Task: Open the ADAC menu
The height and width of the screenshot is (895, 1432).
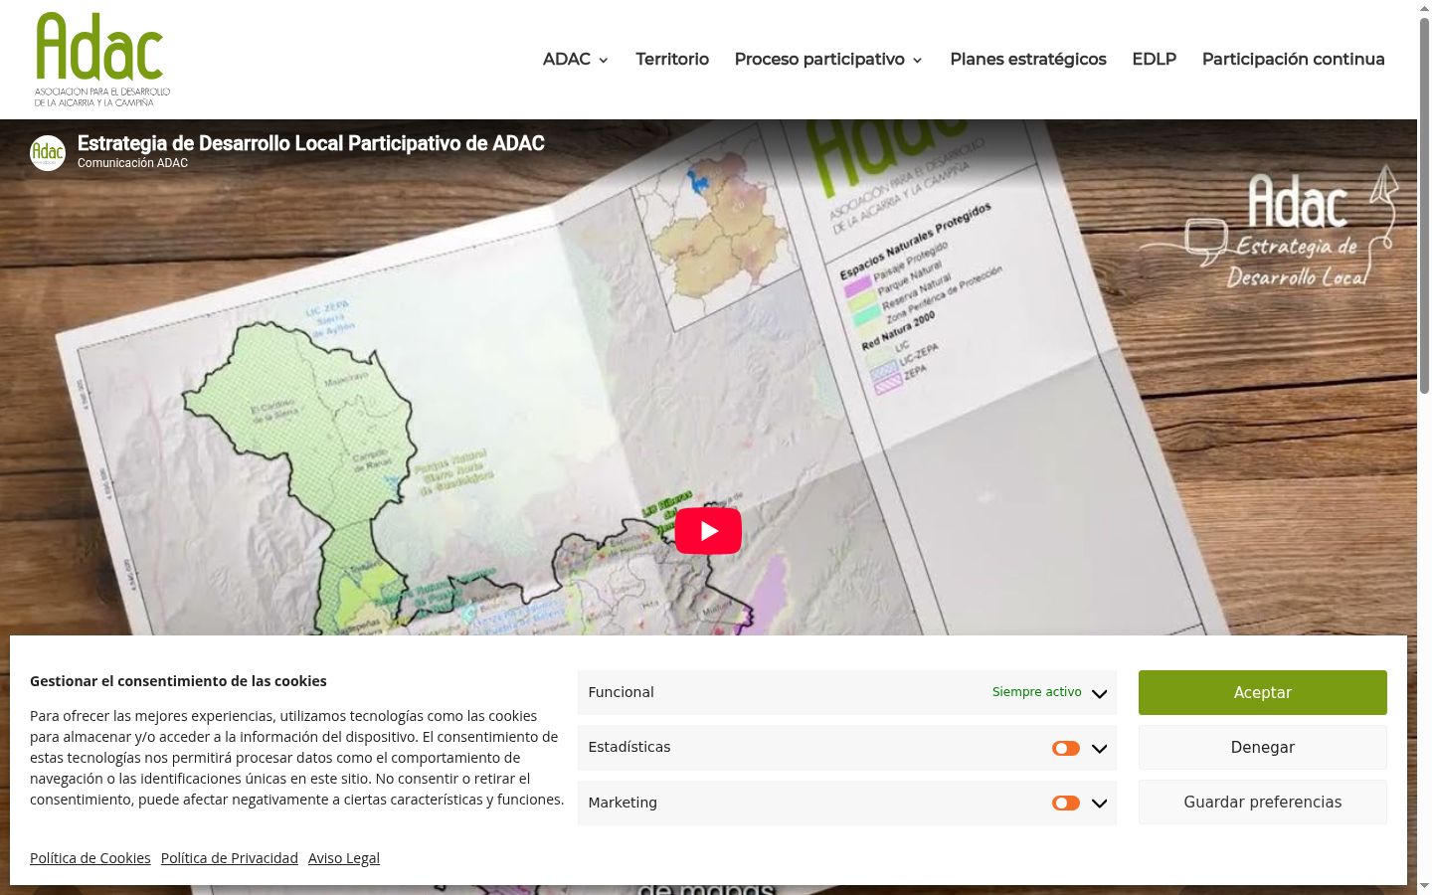Action: [x=567, y=59]
